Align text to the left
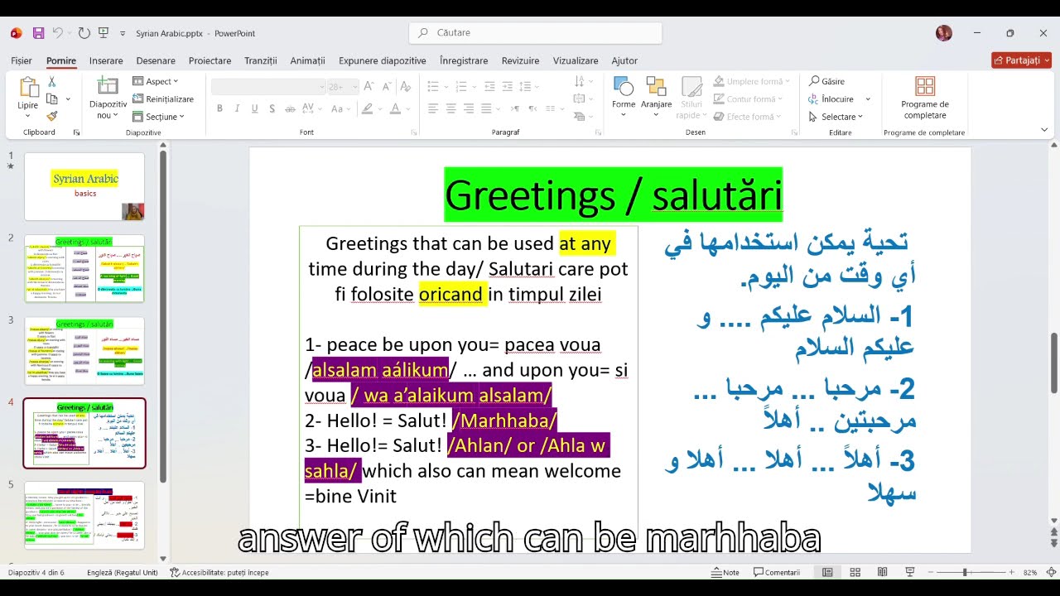The width and height of the screenshot is (1060, 596). (433, 108)
